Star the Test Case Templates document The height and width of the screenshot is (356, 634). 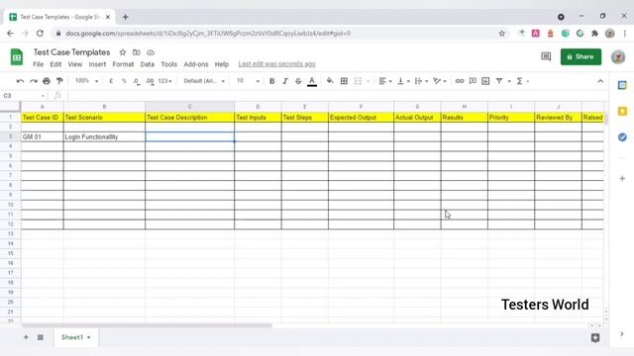pyautogui.click(x=123, y=52)
